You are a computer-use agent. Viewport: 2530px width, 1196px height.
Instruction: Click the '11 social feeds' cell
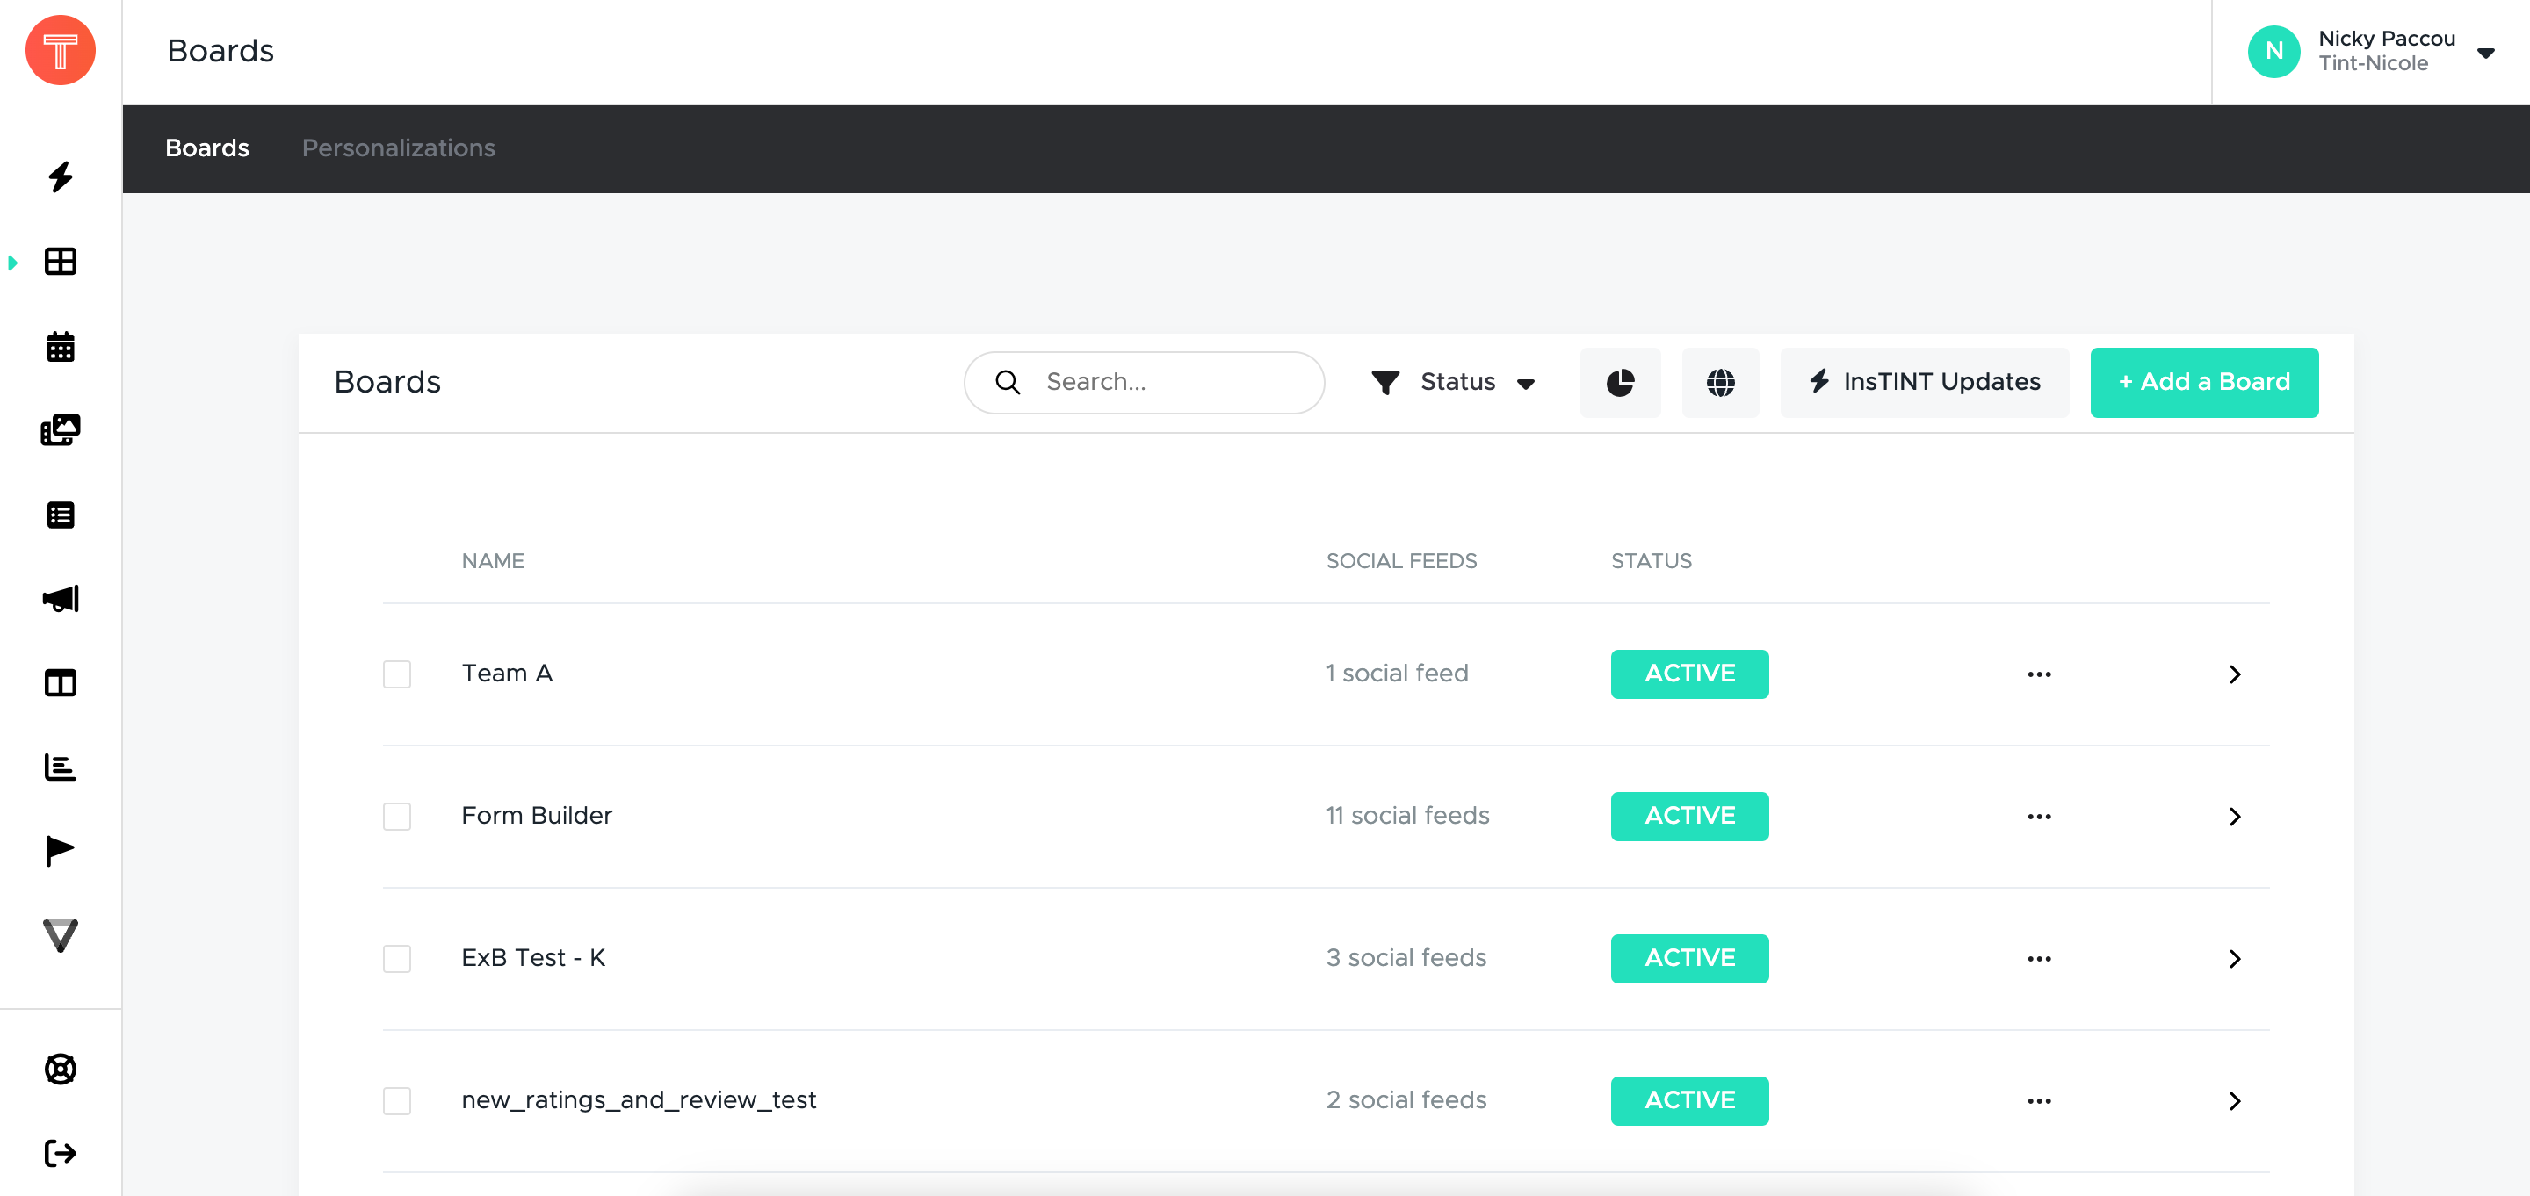point(1407,816)
